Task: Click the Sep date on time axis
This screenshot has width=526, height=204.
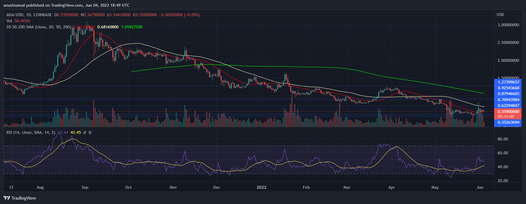Action: [85, 187]
